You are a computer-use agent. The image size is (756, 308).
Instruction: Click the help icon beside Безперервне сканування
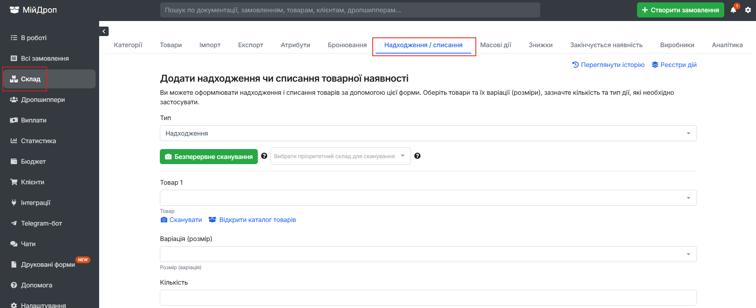click(264, 156)
